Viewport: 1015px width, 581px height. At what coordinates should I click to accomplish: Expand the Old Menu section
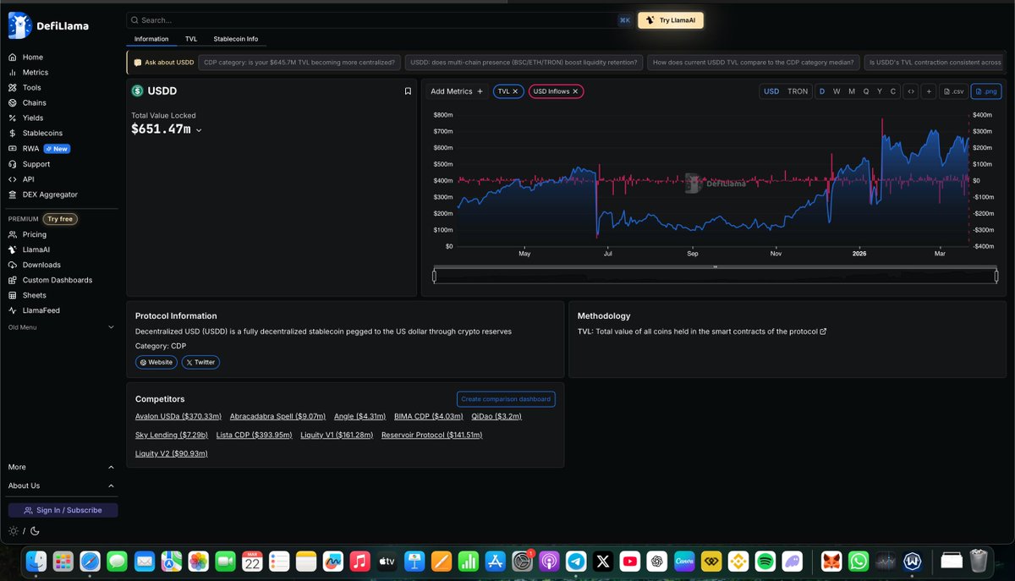coord(61,327)
